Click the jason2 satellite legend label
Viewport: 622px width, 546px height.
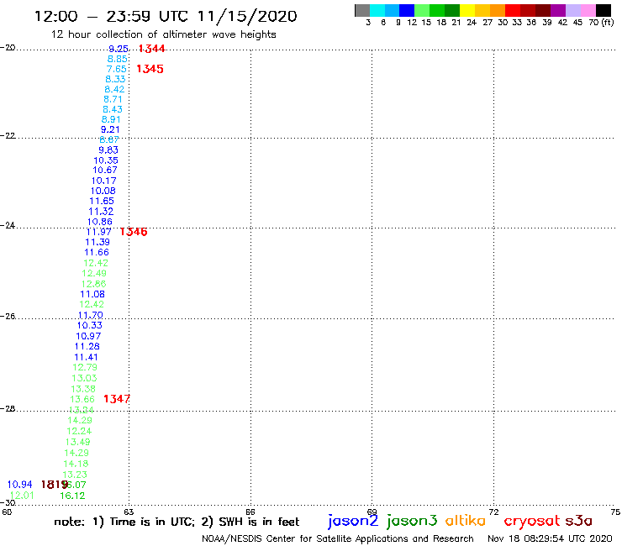(x=353, y=522)
